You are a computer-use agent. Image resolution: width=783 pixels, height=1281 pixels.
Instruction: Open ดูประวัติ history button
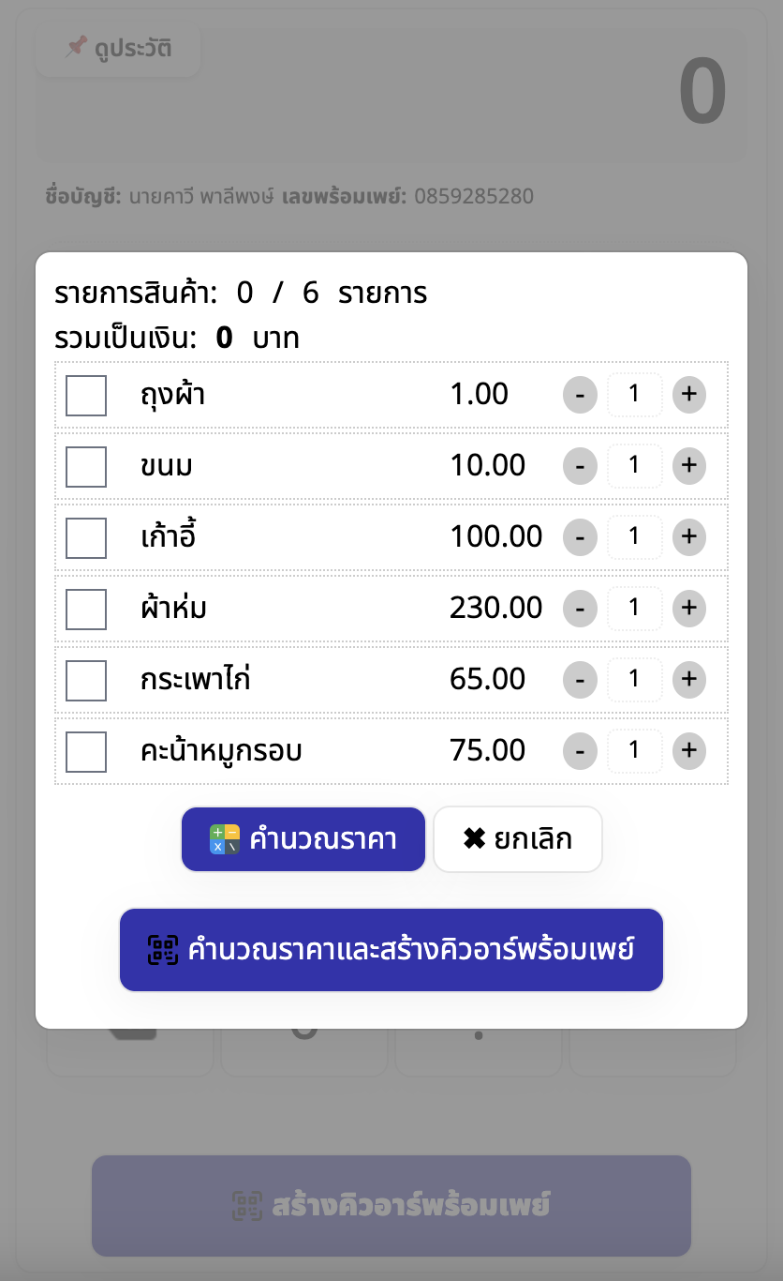click(118, 49)
